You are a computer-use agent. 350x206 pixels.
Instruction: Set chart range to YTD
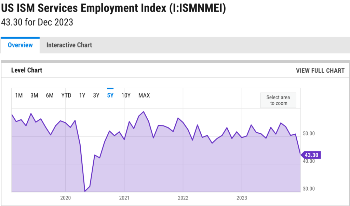66,95
